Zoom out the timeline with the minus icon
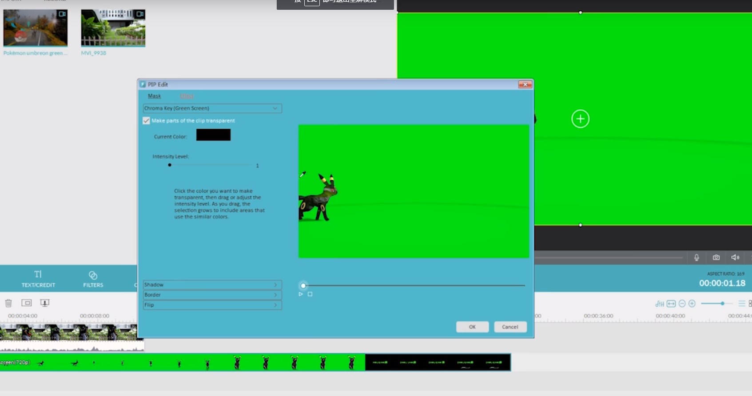 pos(682,304)
